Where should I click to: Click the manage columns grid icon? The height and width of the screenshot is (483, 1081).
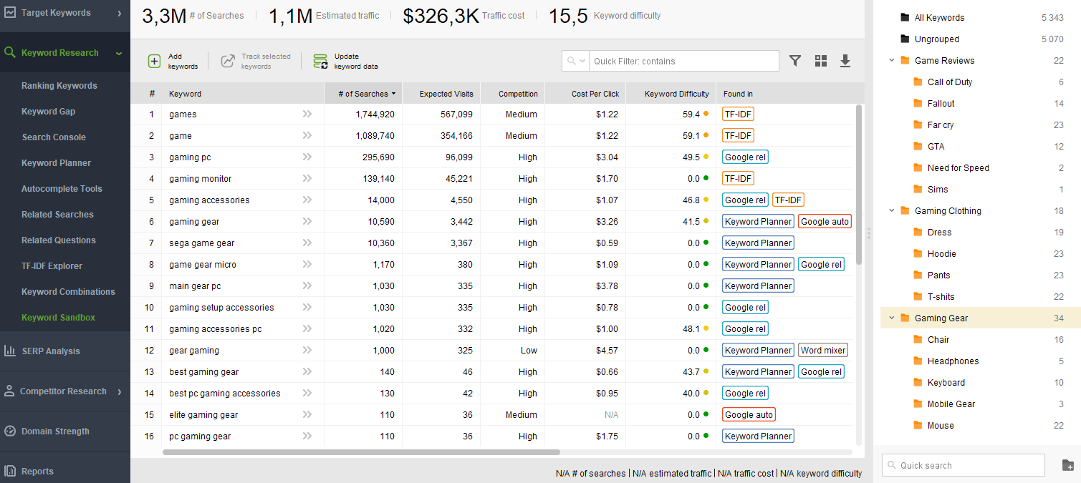click(820, 61)
